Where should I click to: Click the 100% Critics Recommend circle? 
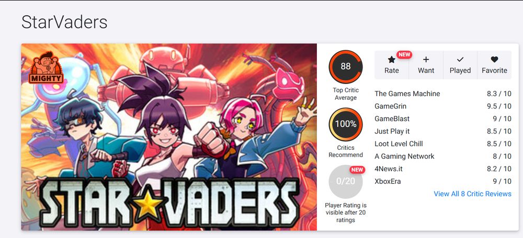pyautogui.click(x=346, y=124)
